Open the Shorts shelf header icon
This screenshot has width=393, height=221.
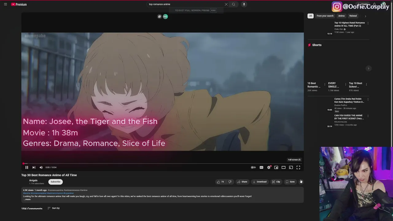pyautogui.click(x=309, y=45)
